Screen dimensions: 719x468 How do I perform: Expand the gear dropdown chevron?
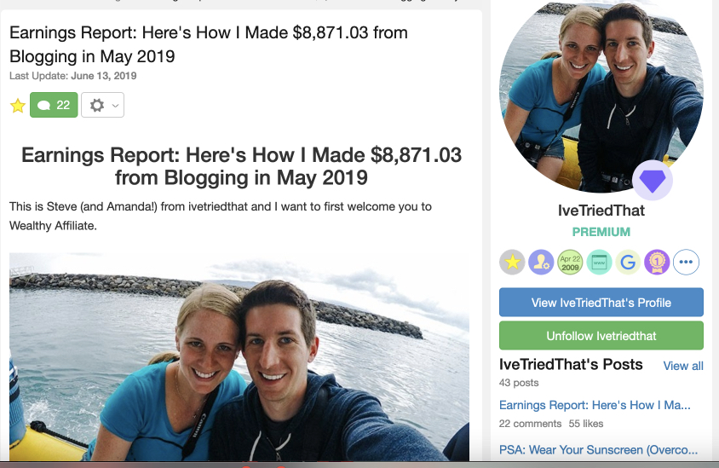[116, 106]
